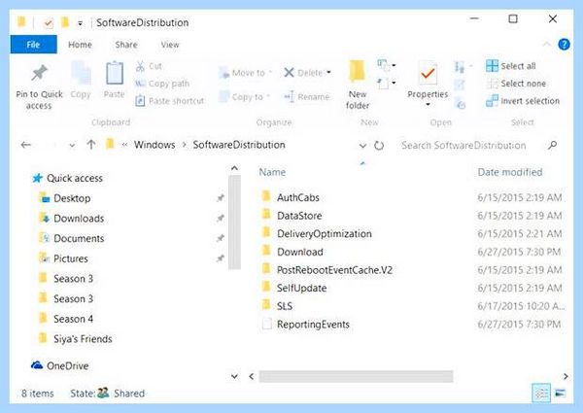Open Pictures in the navigation pane
Viewport: 583px width, 413px height.
point(63,258)
